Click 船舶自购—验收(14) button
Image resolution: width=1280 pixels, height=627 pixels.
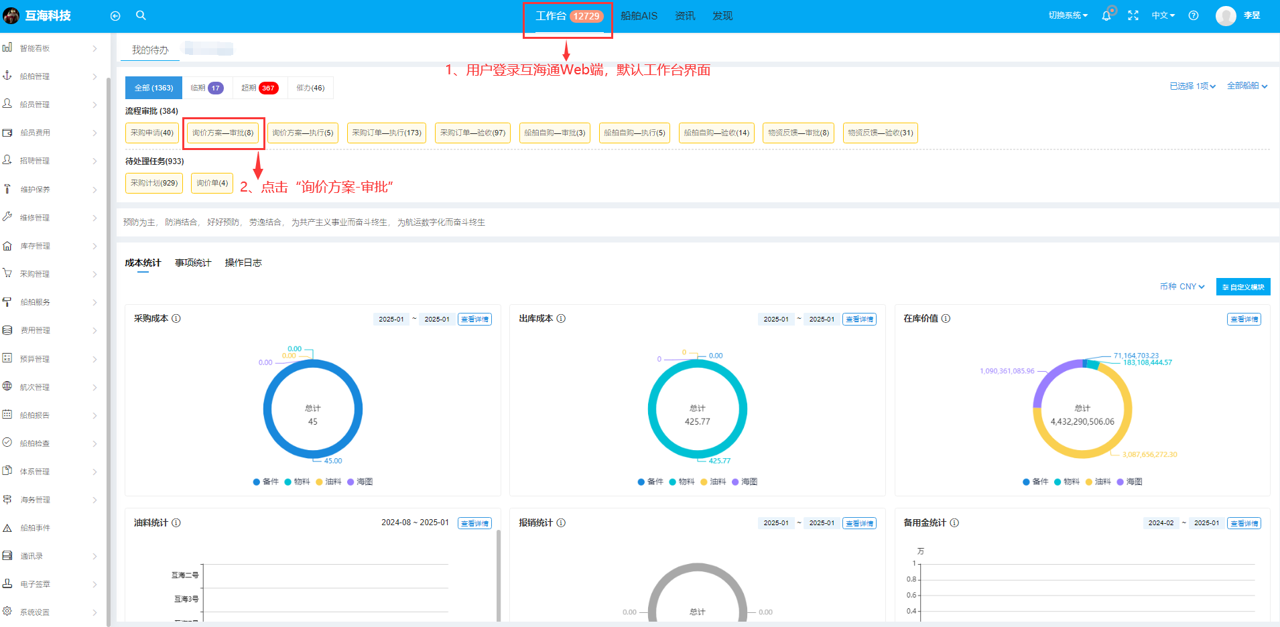pos(716,133)
